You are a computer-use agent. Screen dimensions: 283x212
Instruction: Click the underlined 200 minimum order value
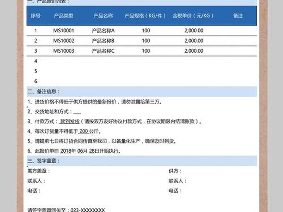83,131
